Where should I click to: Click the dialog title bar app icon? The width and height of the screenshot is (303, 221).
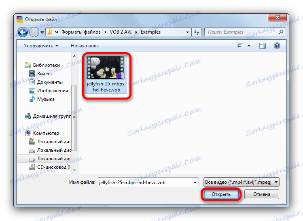click(20, 19)
